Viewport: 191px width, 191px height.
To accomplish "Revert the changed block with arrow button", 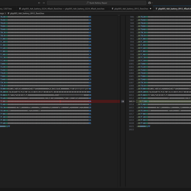I will coord(123,101).
